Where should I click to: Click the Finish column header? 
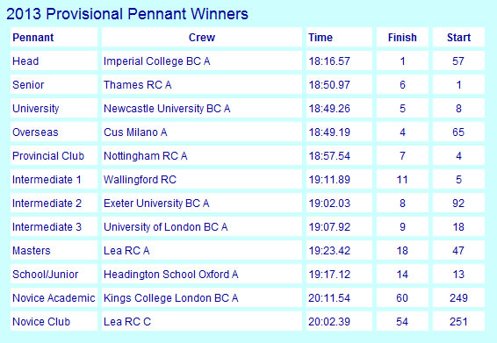[402, 38]
